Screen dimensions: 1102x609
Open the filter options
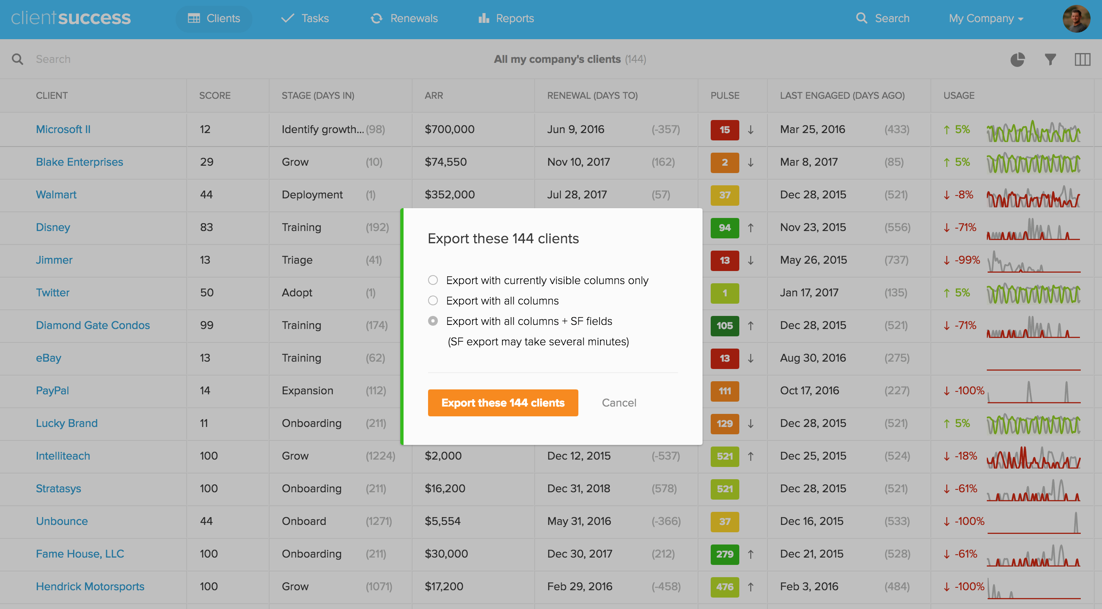(1050, 59)
